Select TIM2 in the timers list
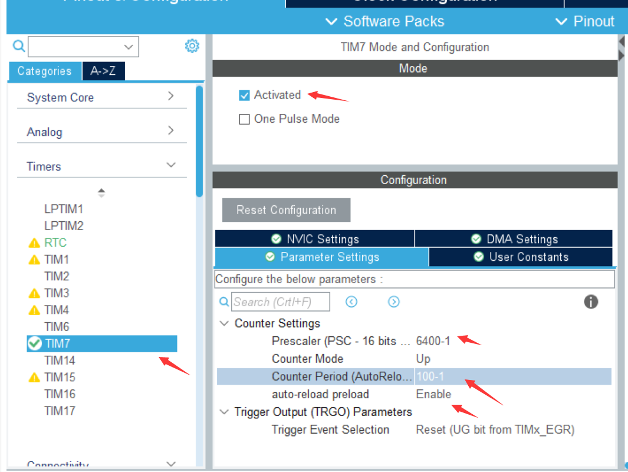 point(57,277)
